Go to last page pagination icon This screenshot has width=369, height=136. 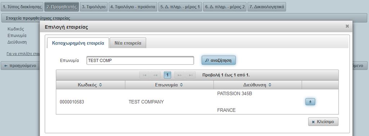[191, 75]
